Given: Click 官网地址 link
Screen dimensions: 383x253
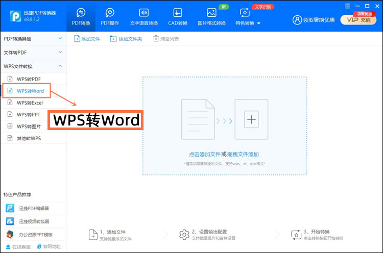Looking at the screenshot, I should (49, 247).
